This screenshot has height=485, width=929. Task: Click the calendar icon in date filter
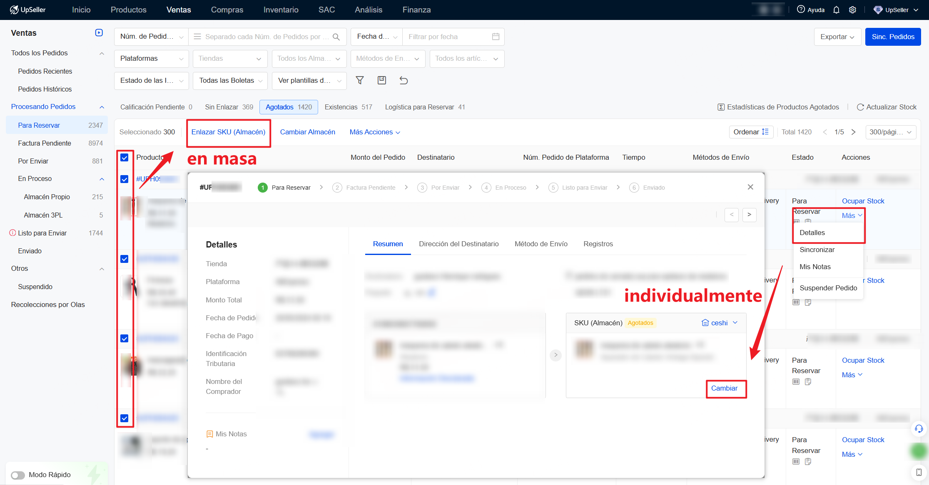[496, 37]
